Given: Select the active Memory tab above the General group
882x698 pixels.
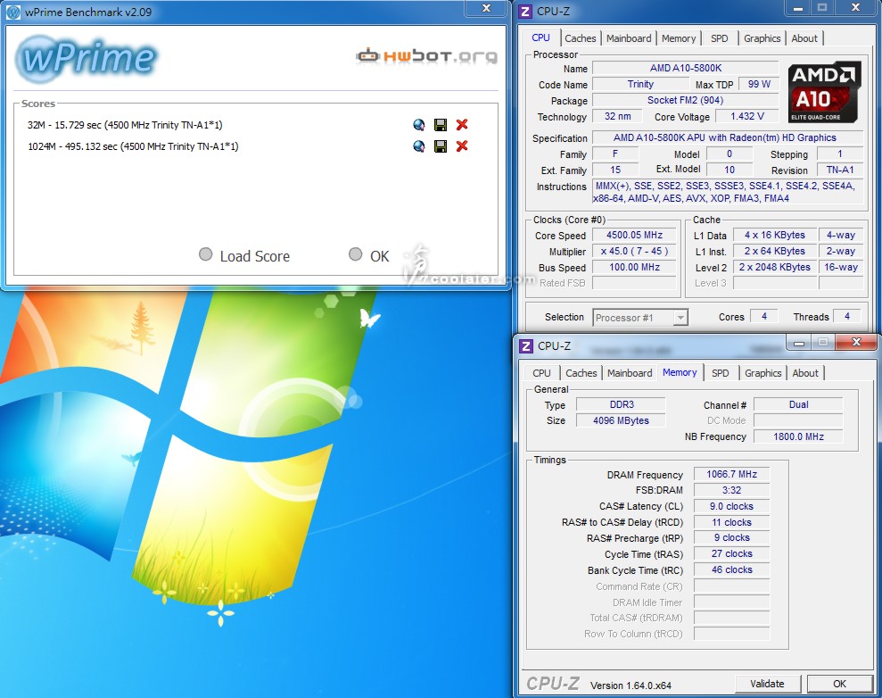Looking at the screenshot, I should 680,372.
